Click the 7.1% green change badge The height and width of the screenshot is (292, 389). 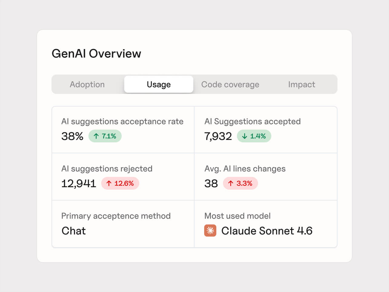point(105,136)
